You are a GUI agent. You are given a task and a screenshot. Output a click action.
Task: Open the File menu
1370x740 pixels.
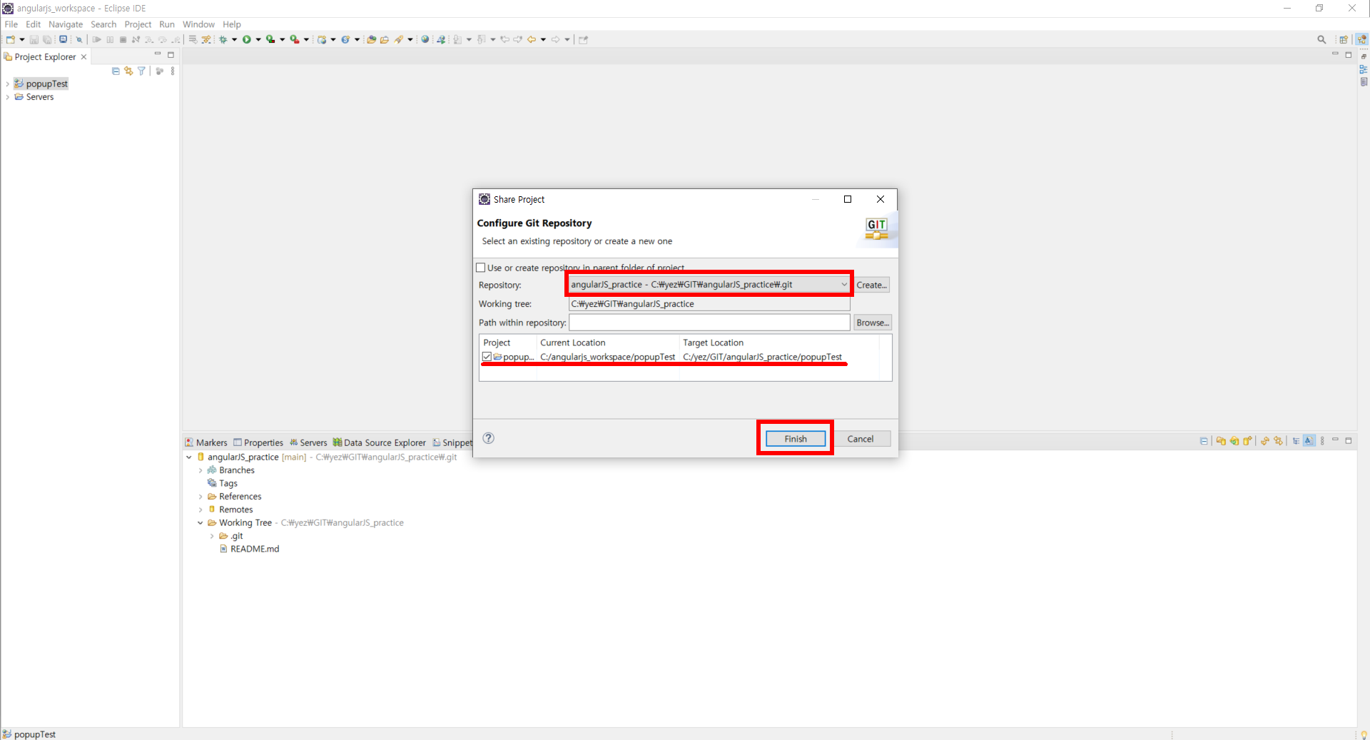tap(11, 24)
